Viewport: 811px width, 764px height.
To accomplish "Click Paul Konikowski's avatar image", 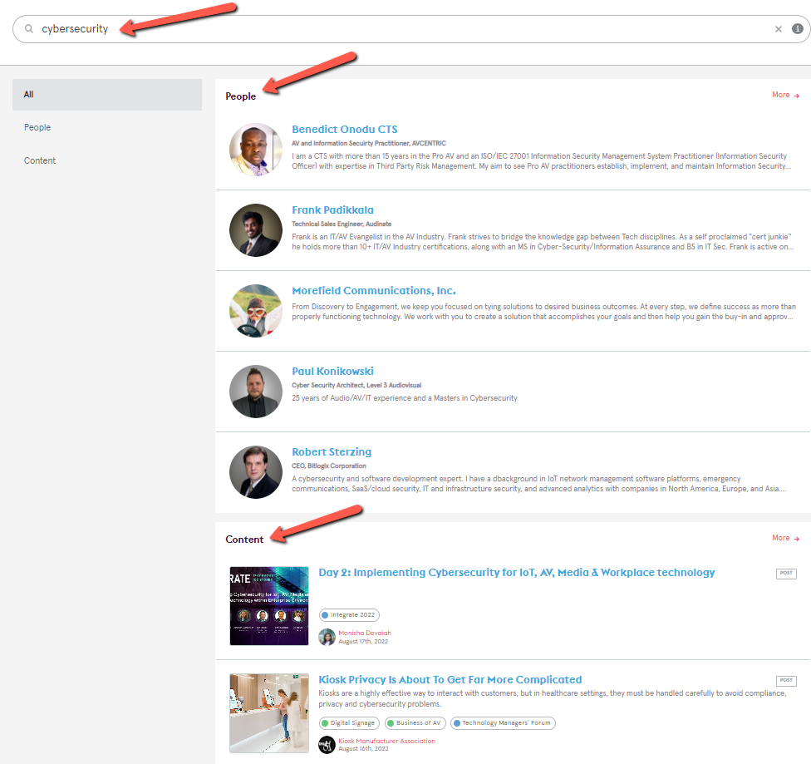I will click(x=256, y=392).
